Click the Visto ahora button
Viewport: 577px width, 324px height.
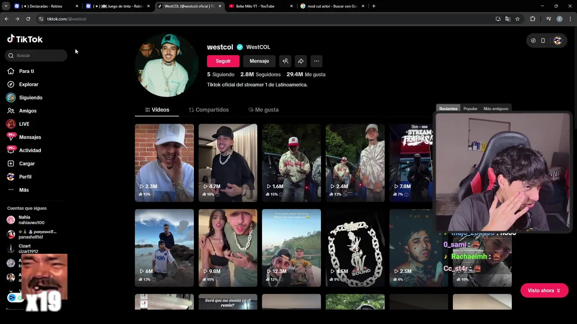tap(544, 291)
